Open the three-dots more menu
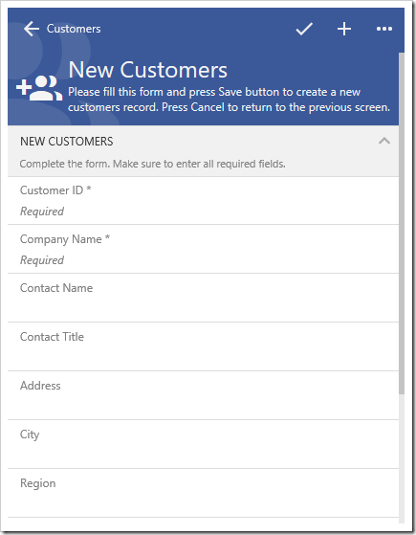This screenshot has width=416, height=535. 384,29
